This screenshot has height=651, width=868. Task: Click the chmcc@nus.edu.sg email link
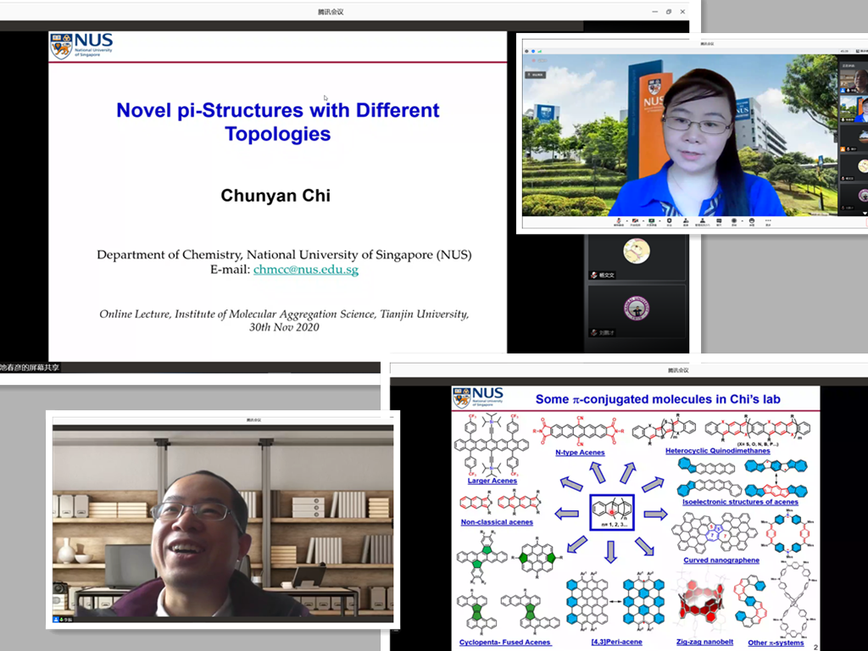(305, 270)
